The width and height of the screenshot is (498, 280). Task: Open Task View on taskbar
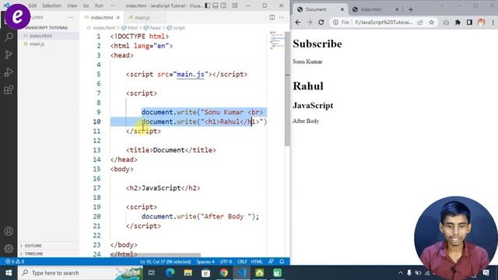(152, 273)
